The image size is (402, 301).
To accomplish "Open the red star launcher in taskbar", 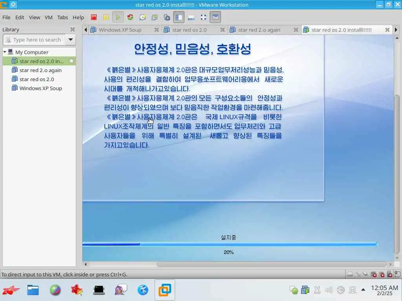I will coord(11,290).
